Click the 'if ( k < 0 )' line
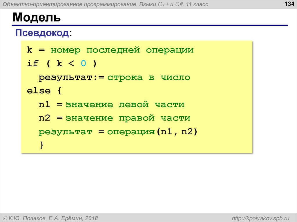297x222 pixels. tap(62, 64)
